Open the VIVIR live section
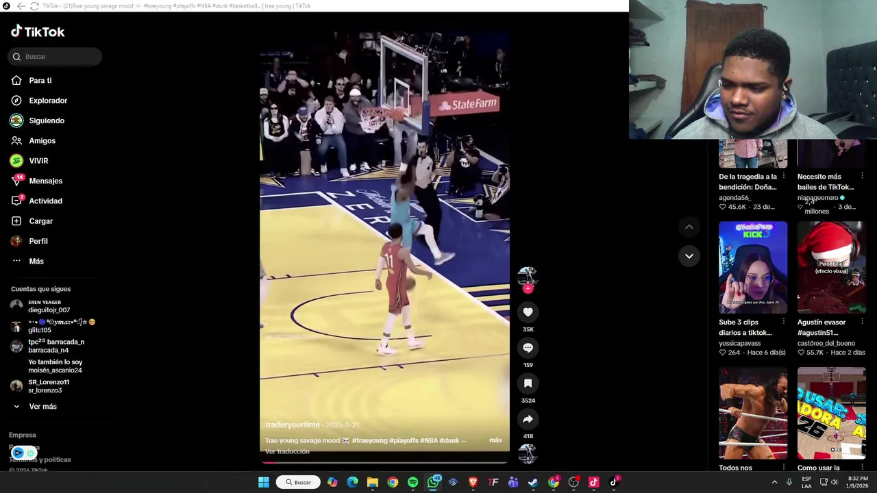 tap(38, 161)
